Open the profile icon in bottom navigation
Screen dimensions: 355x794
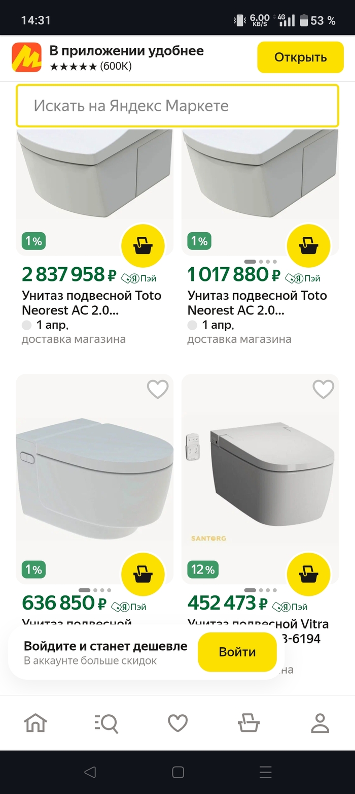point(319,722)
